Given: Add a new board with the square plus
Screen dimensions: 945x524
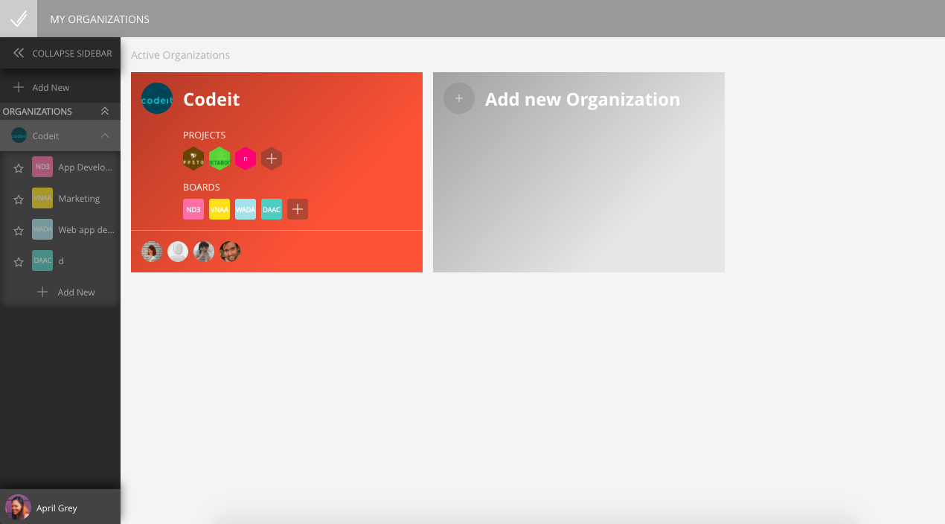Looking at the screenshot, I should [298, 209].
